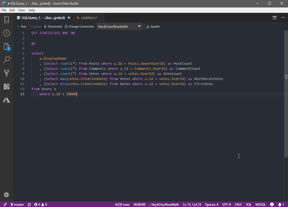
Task: Open the Servers panel in activity bar
Action: (6, 20)
